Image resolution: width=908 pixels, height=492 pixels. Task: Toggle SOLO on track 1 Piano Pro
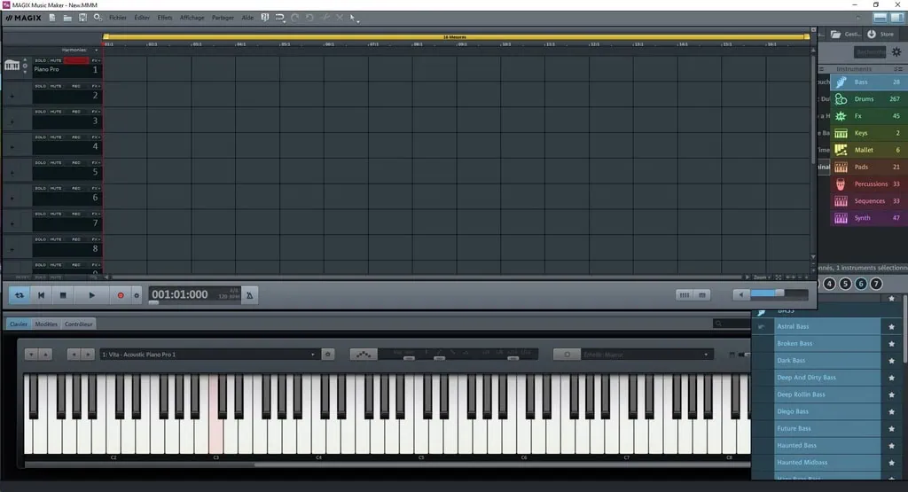click(x=41, y=60)
